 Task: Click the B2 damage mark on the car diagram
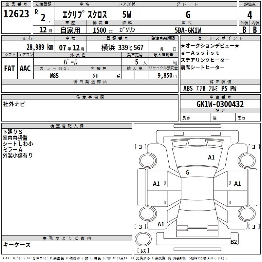click(234, 242)
